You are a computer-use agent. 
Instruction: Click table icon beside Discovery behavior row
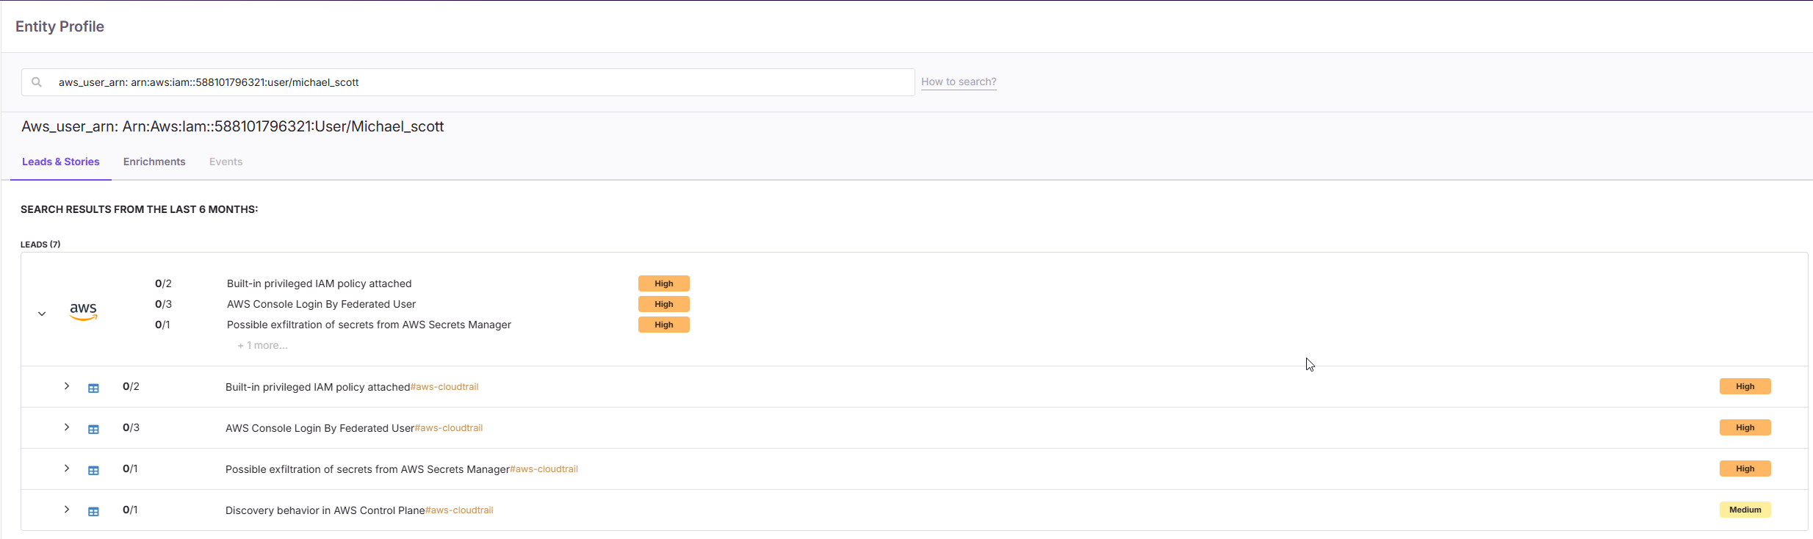click(93, 511)
